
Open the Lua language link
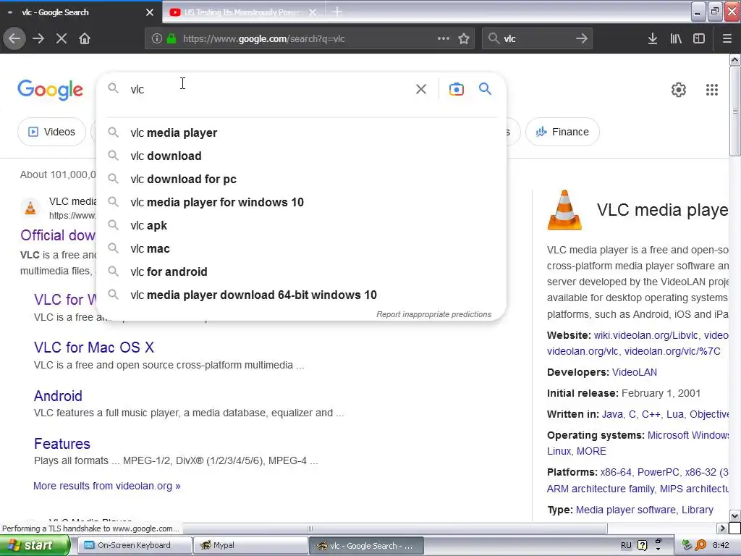tap(675, 414)
